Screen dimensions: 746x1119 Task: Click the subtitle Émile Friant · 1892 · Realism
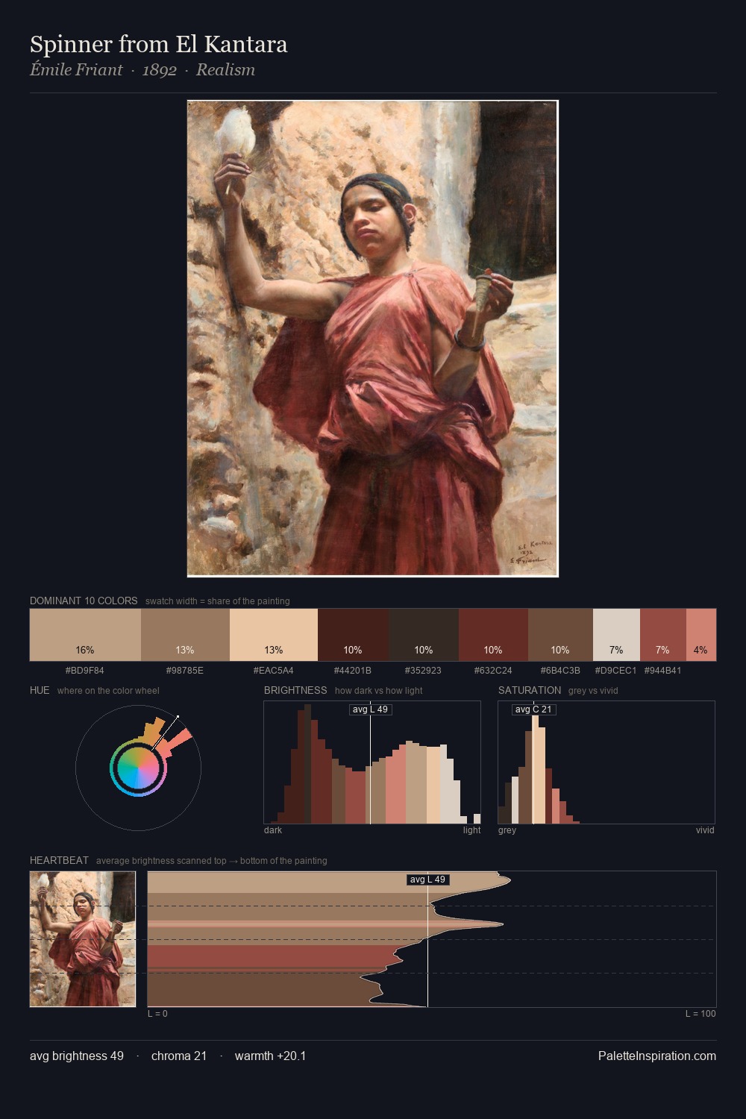[142, 70]
